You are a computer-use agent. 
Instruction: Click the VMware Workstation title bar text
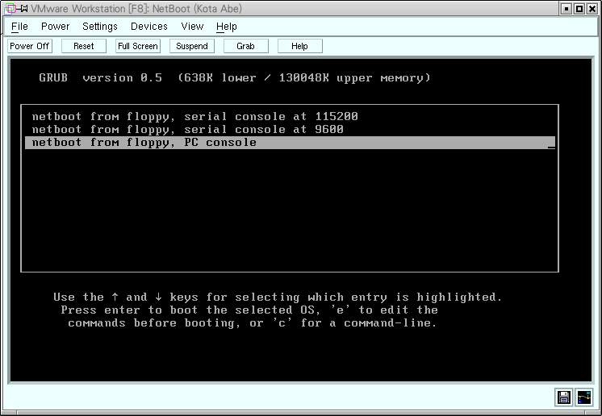(x=136, y=8)
